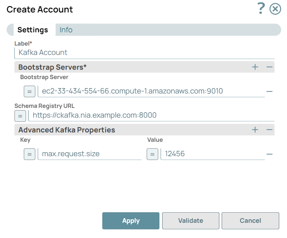Image resolution: width=287 pixels, height=238 pixels.
Task: Click the Bootstrap Server address field
Action: pyautogui.click(x=151, y=91)
